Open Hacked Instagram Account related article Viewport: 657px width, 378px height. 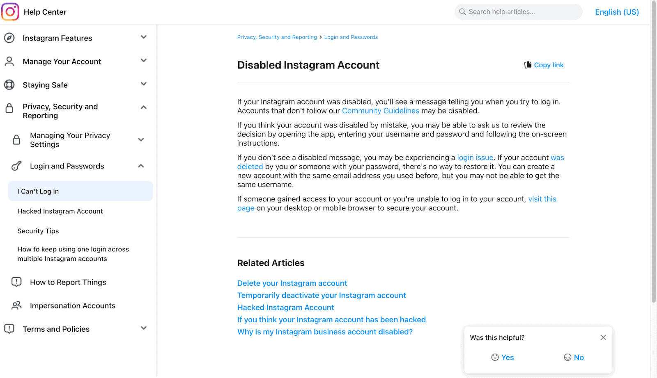coord(285,307)
